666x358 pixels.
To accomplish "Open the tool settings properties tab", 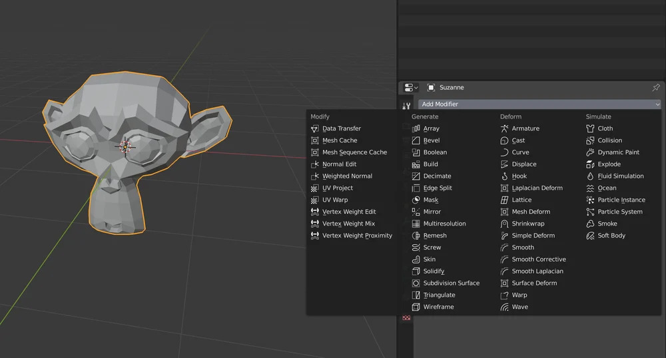I will click(406, 106).
